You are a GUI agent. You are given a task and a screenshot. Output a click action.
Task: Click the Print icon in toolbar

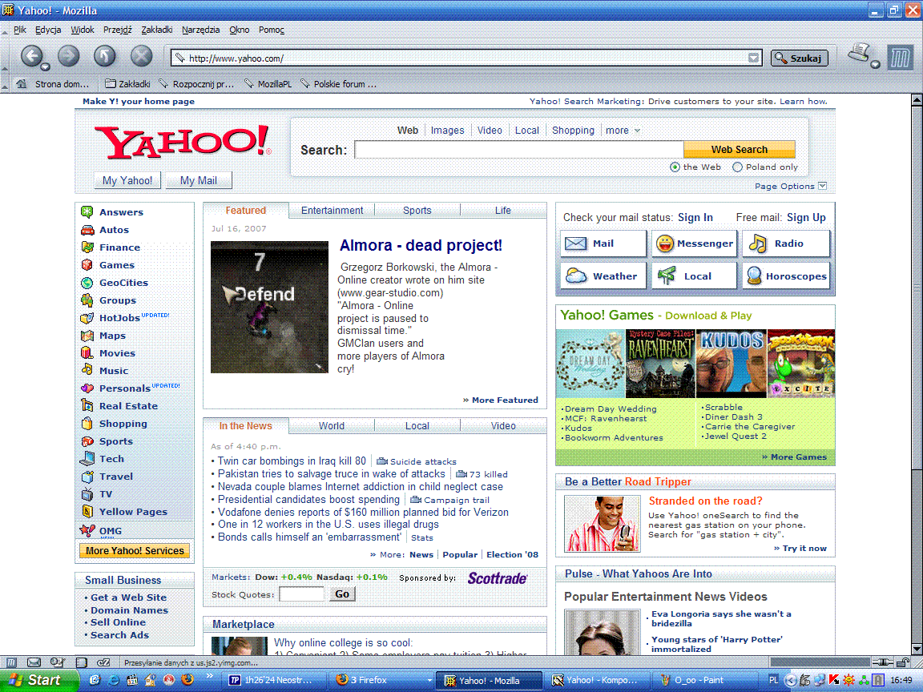click(x=861, y=54)
